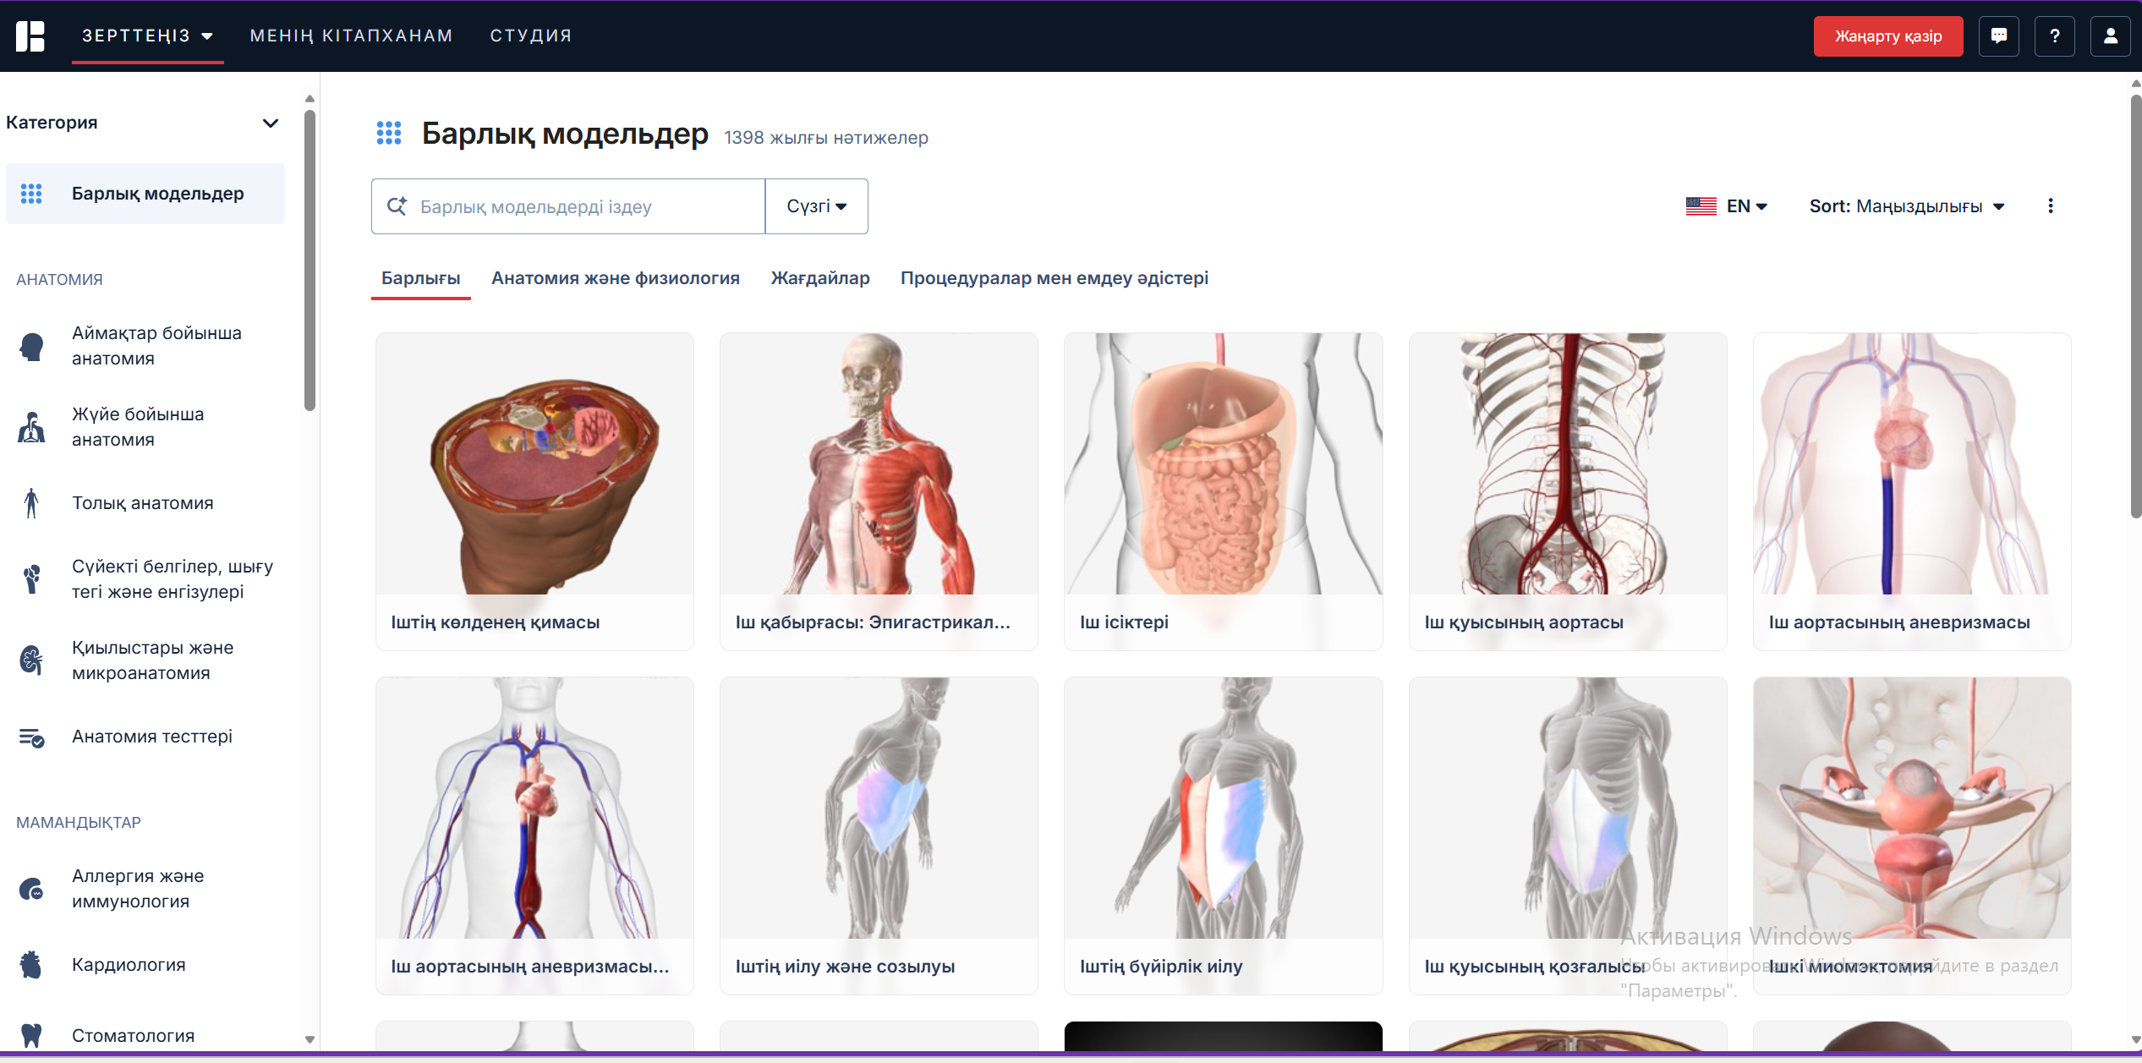Click the app logo in the top bar
The image size is (2142, 1063).
[30, 36]
